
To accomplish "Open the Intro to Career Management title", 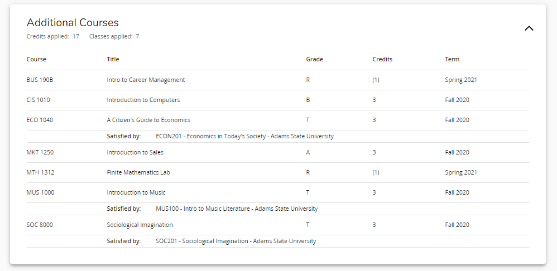I will [146, 80].
